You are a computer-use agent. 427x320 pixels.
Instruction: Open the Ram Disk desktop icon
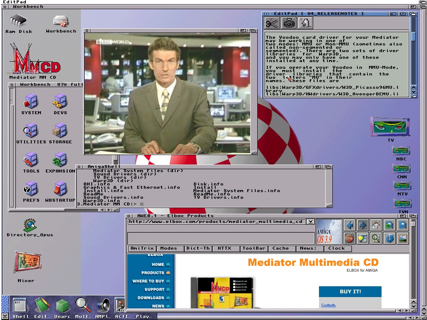point(18,22)
